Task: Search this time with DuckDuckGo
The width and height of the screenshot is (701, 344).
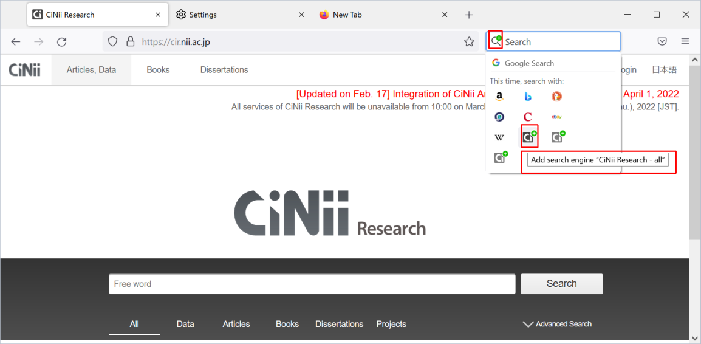Action: 556,97
